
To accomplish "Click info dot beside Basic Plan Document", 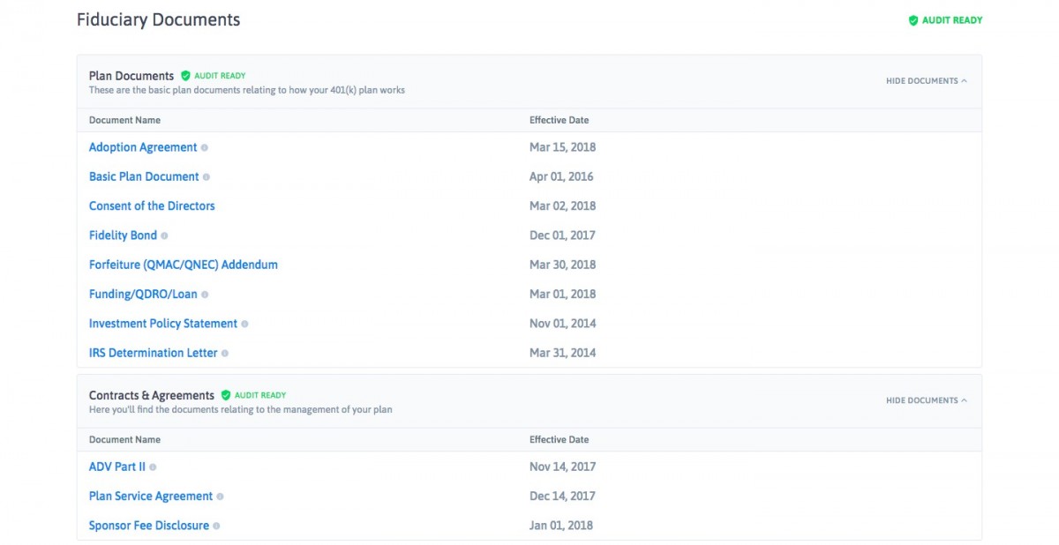I will (x=207, y=177).
